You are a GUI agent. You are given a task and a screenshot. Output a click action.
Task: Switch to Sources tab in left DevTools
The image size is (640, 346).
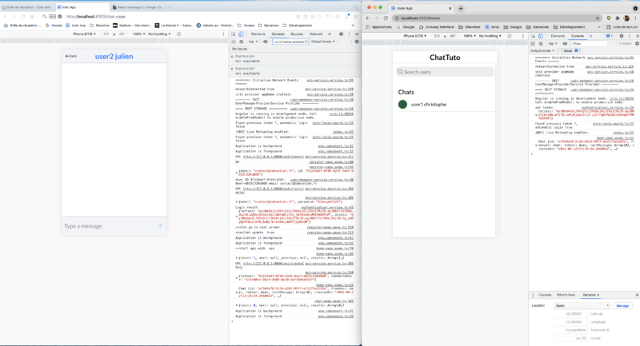coord(297,34)
